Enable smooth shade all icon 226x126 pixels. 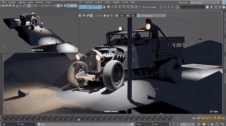[58, 6]
